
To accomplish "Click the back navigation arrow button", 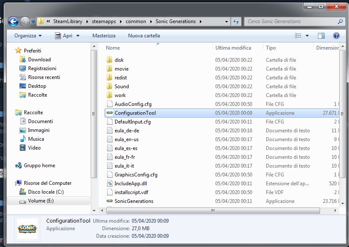I will tap(13, 21).
